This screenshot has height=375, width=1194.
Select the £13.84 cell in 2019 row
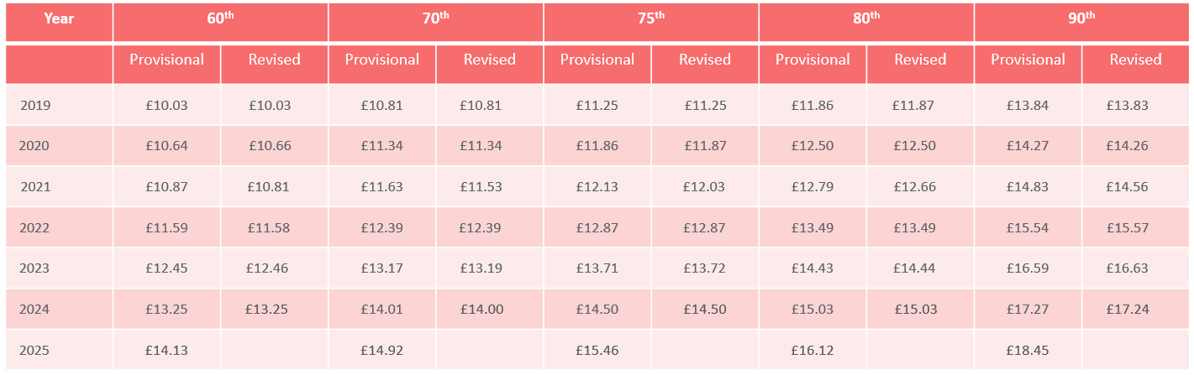[x=1027, y=106]
